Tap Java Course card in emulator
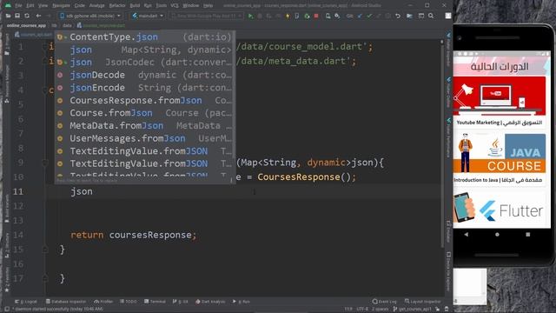Image resolution: width=556 pixels, height=313 pixels. click(x=500, y=158)
